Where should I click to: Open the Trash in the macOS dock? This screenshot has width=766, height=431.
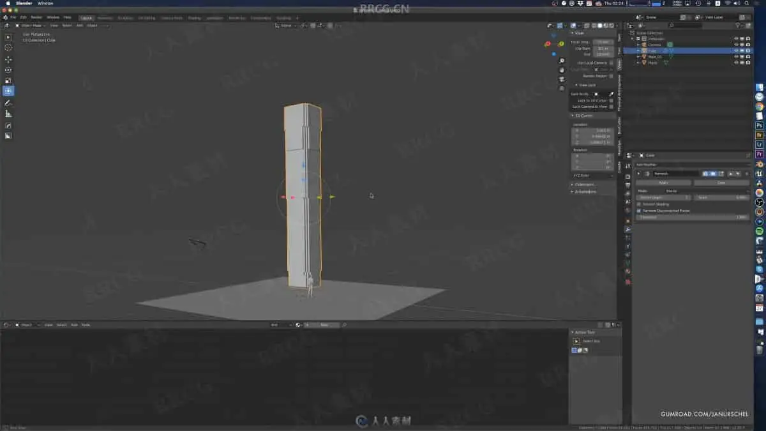(760, 349)
